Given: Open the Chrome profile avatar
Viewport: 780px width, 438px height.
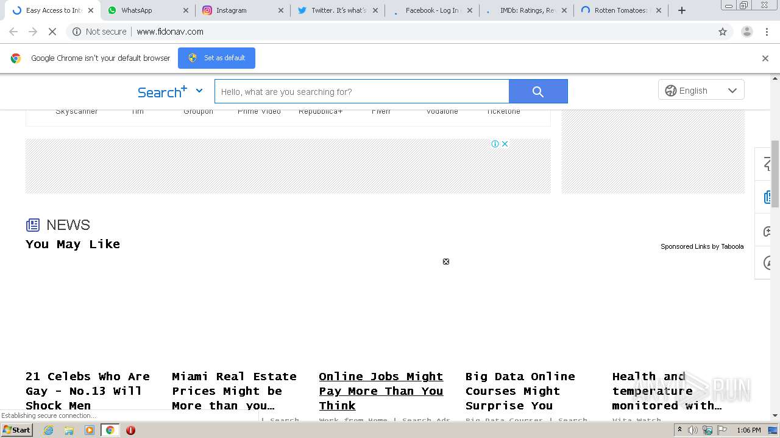Looking at the screenshot, I should pos(746,32).
